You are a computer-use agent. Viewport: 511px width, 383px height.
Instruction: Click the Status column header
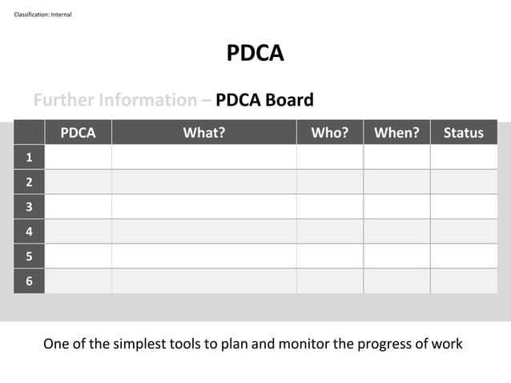464,133
